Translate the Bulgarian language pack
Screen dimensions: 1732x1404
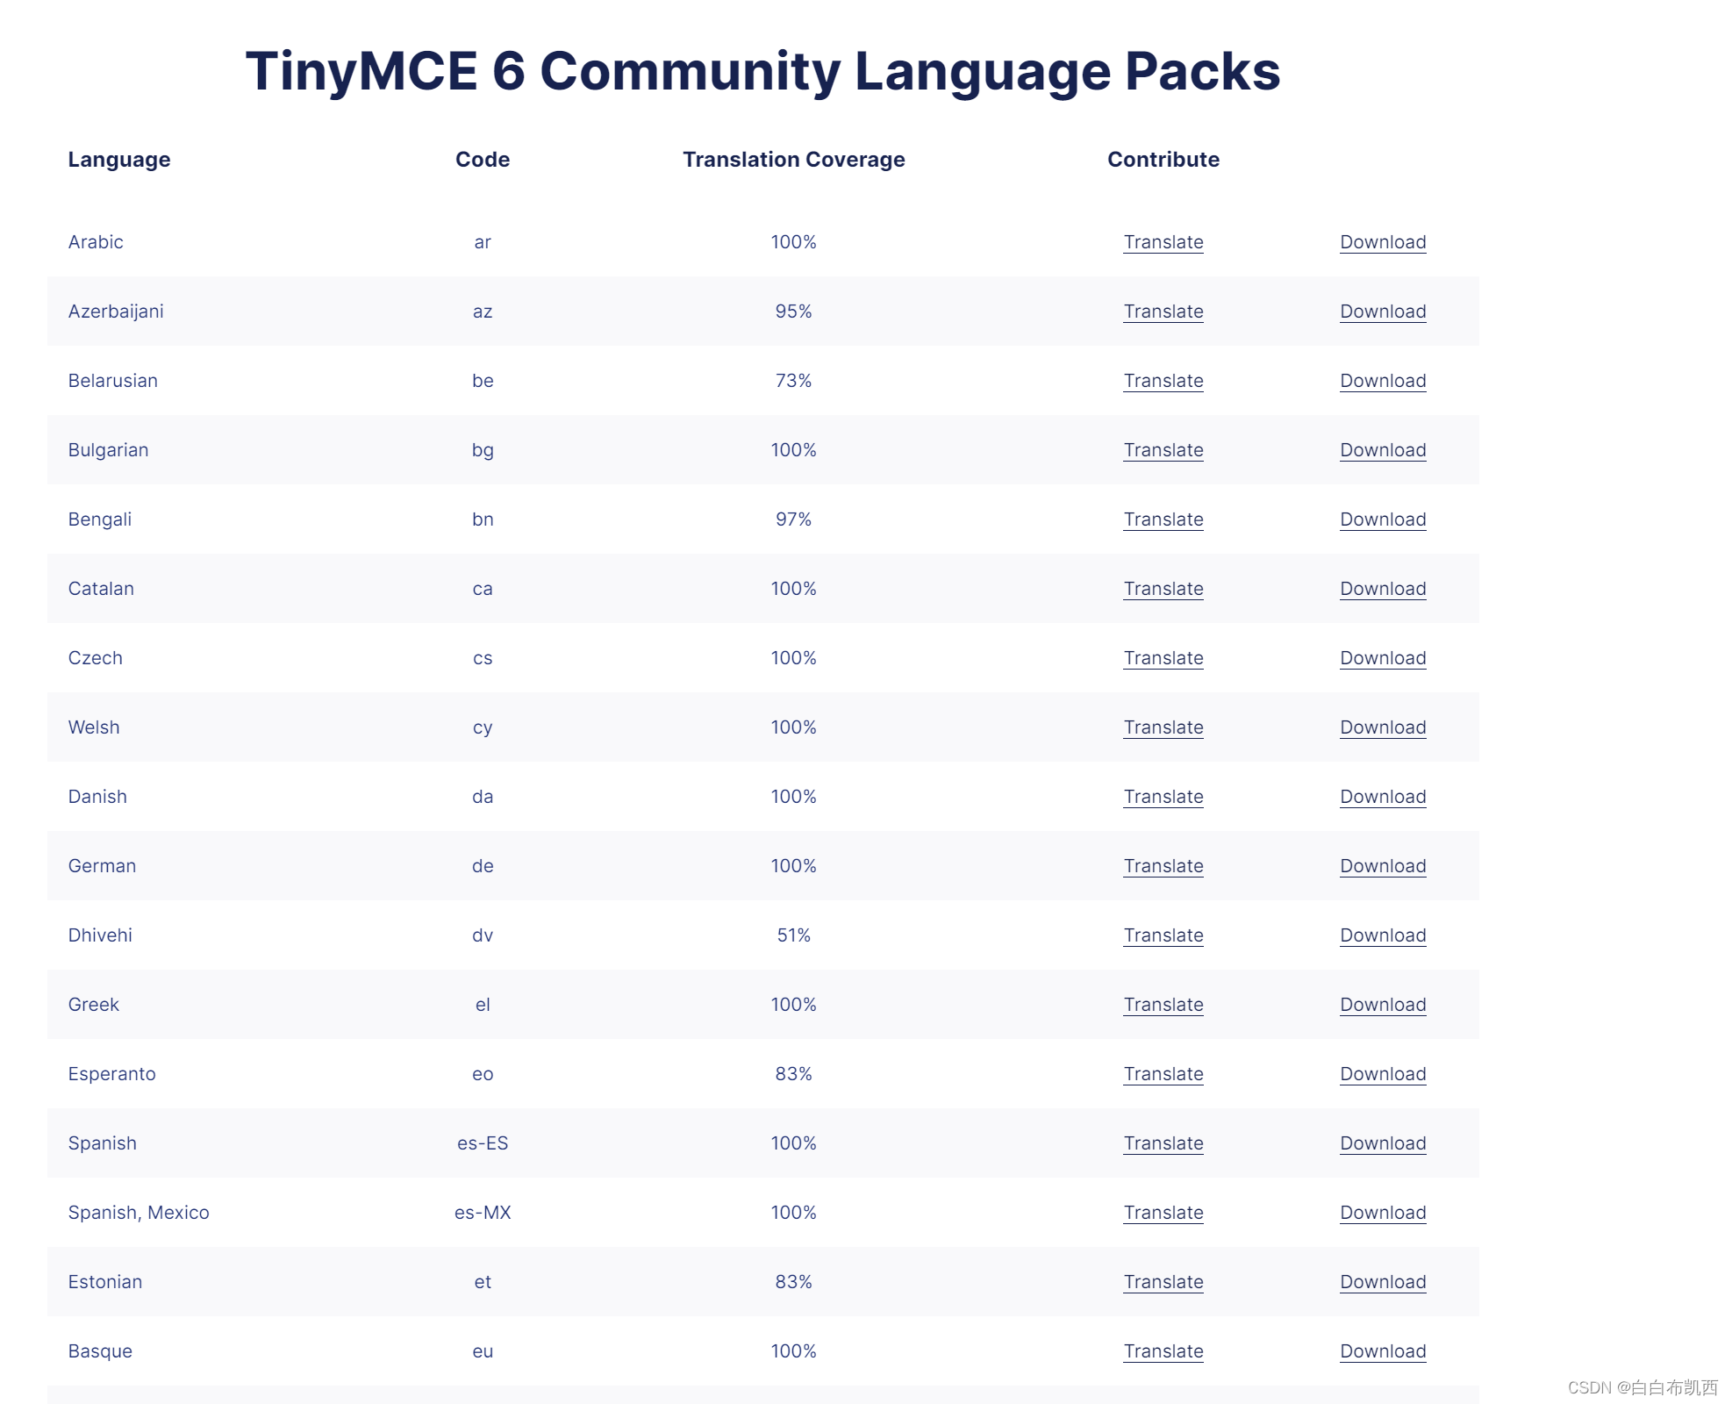click(1163, 450)
